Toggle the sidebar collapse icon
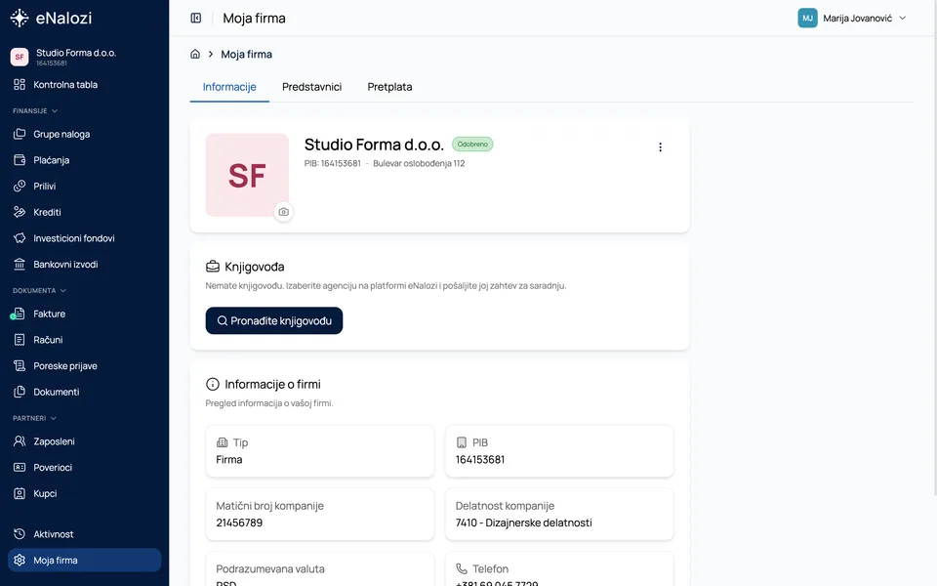The width and height of the screenshot is (937, 586). click(196, 18)
